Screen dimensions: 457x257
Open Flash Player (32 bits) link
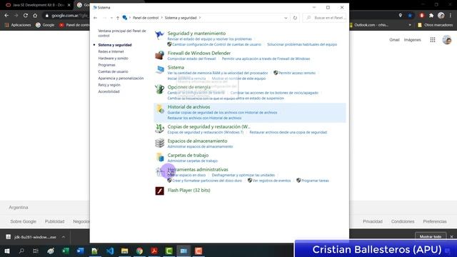point(189,191)
